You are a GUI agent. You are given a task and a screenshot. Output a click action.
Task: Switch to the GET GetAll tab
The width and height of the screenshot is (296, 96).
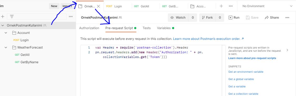pyautogui.click(x=141, y=6)
